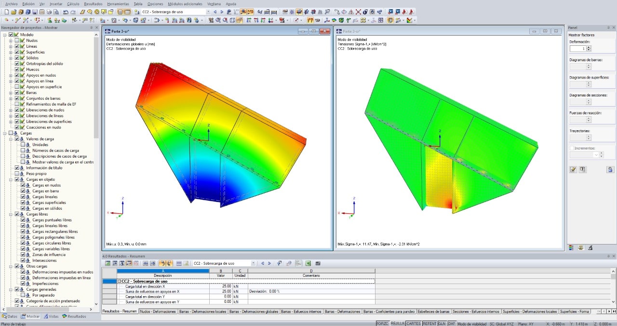
Task: Create a new model file icon
Action: pyautogui.click(x=6, y=12)
